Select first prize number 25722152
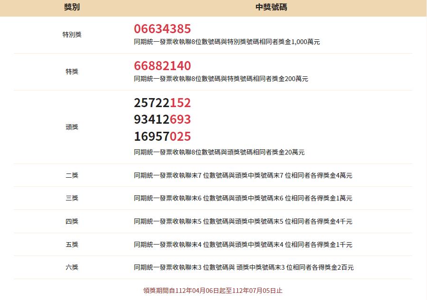Image resolution: width=427 pixels, height=300 pixels. coord(162,103)
